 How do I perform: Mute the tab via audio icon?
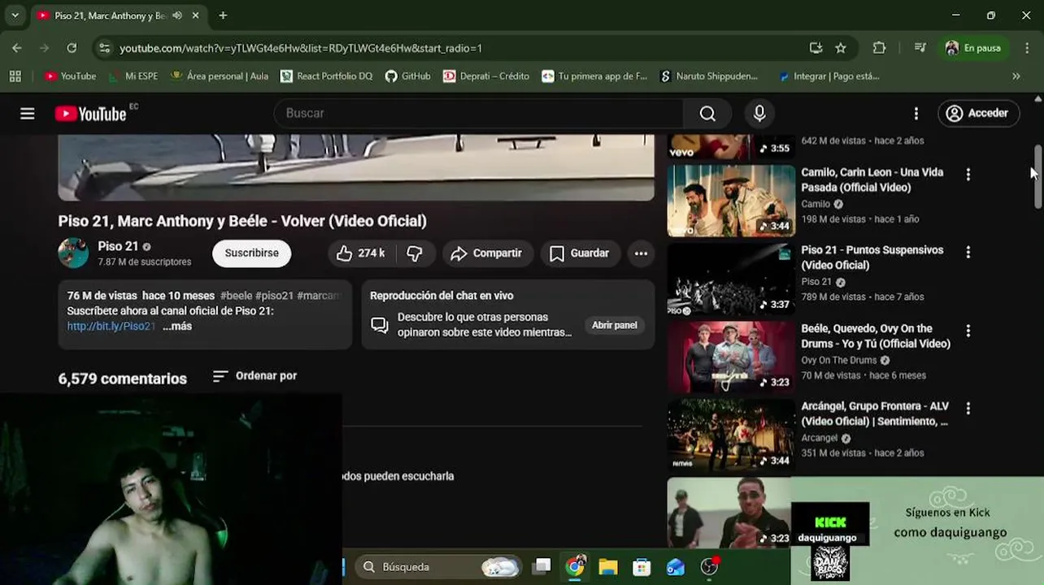(177, 15)
